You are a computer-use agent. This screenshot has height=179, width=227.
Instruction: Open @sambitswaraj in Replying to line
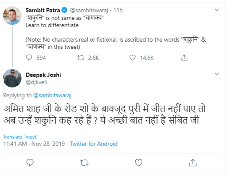coord(52,95)
